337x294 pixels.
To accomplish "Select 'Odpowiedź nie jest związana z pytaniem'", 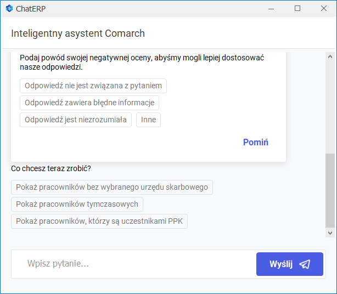I will click(93, 86).
